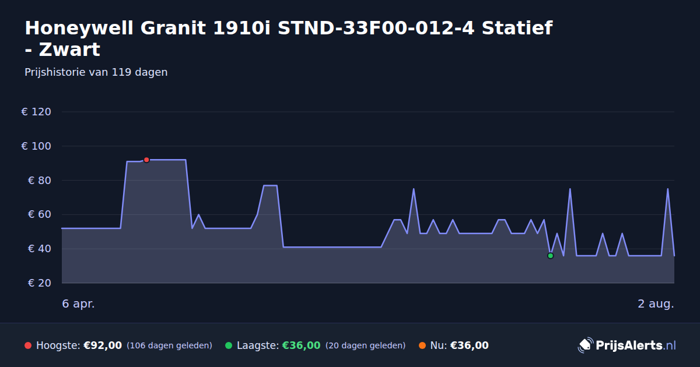Click the text 106 dagen geleden
This screenshot has width=700, height=367.
pos(169,345)
